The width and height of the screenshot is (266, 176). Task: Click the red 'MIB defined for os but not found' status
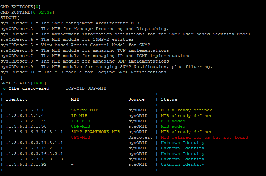[204, 137]
